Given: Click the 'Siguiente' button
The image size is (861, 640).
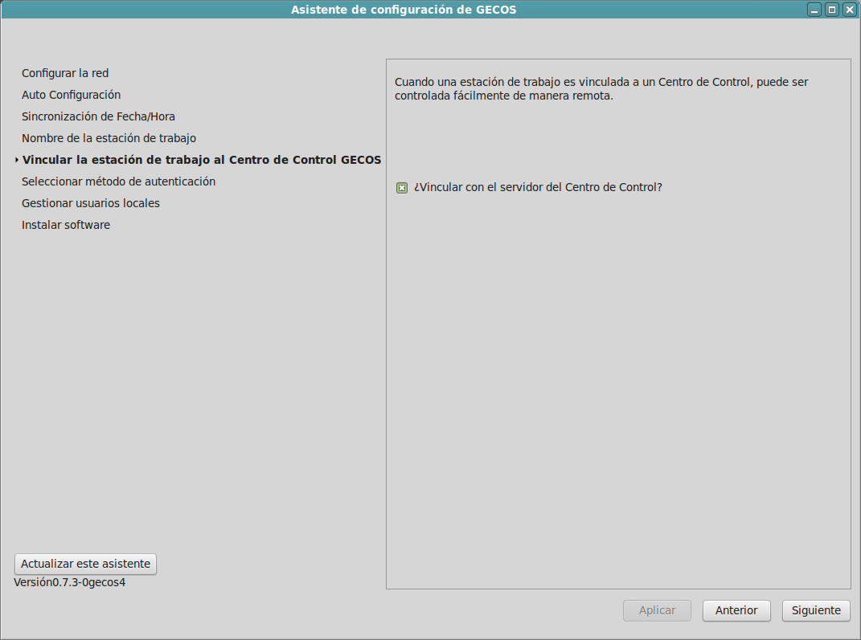Looking at the screenshot, I should pos(815,610).
